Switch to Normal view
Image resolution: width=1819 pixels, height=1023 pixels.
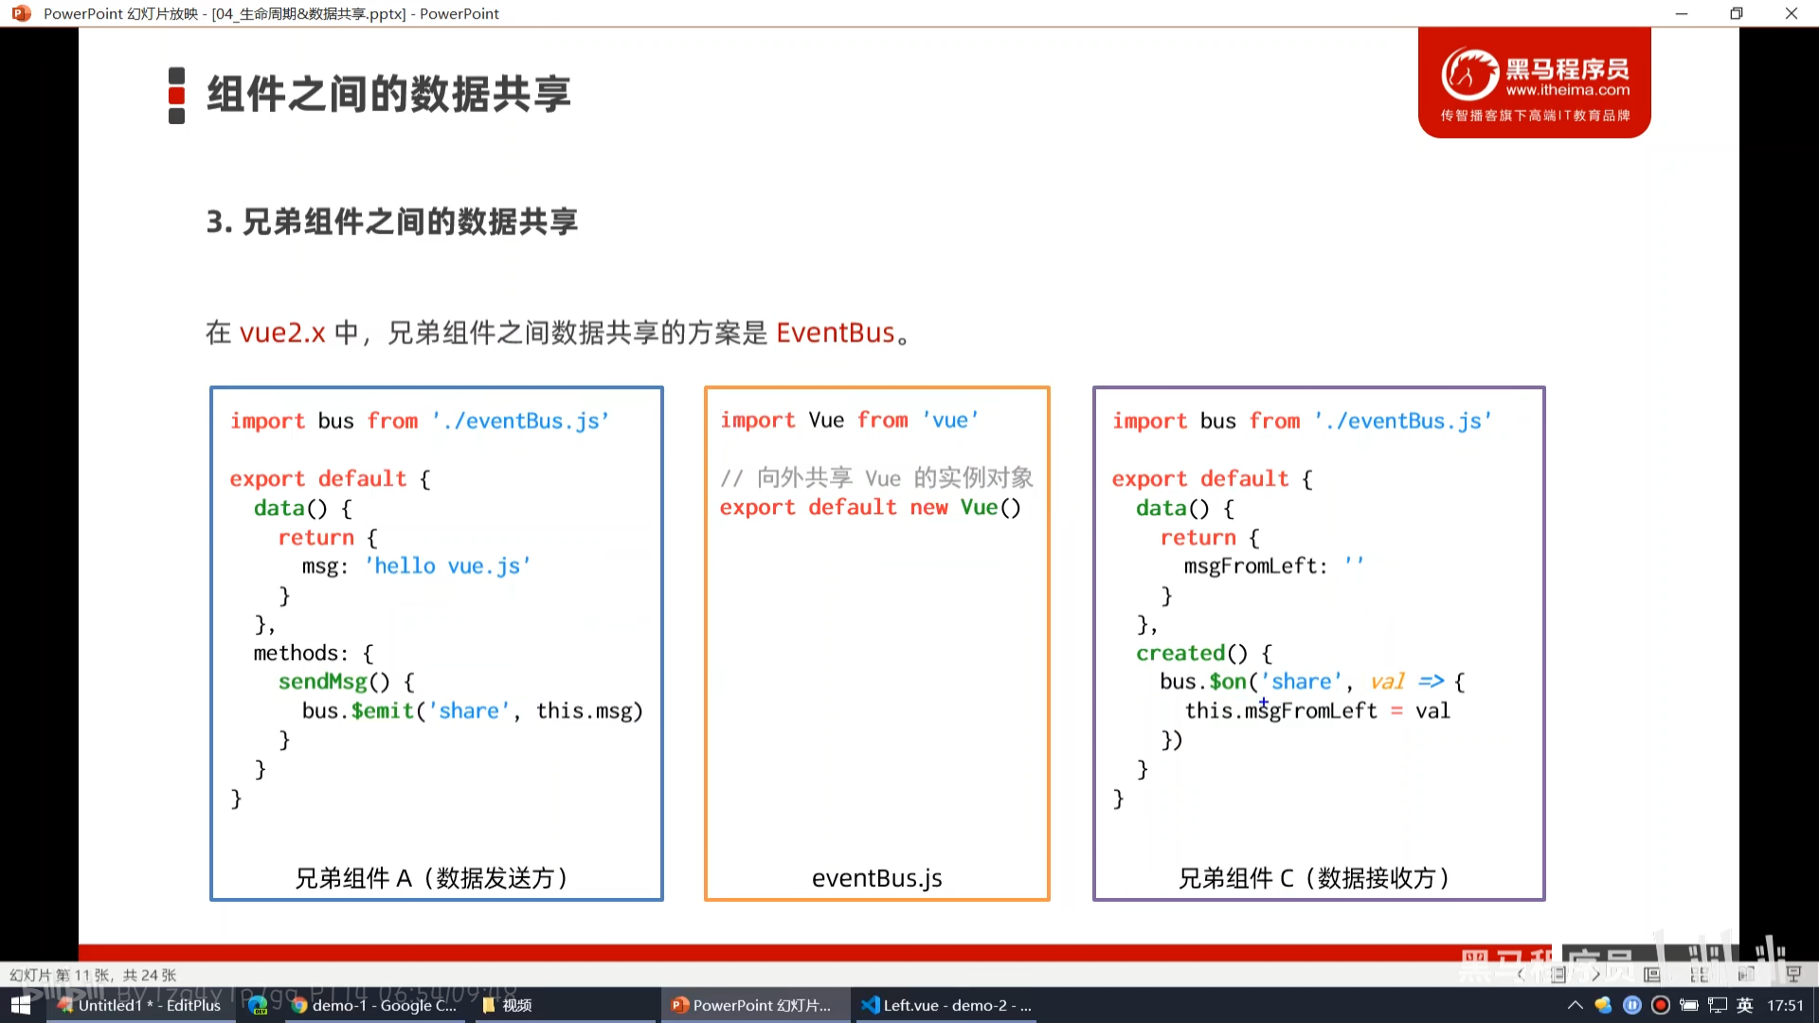pyautogui.click(x=1652, y=975)
